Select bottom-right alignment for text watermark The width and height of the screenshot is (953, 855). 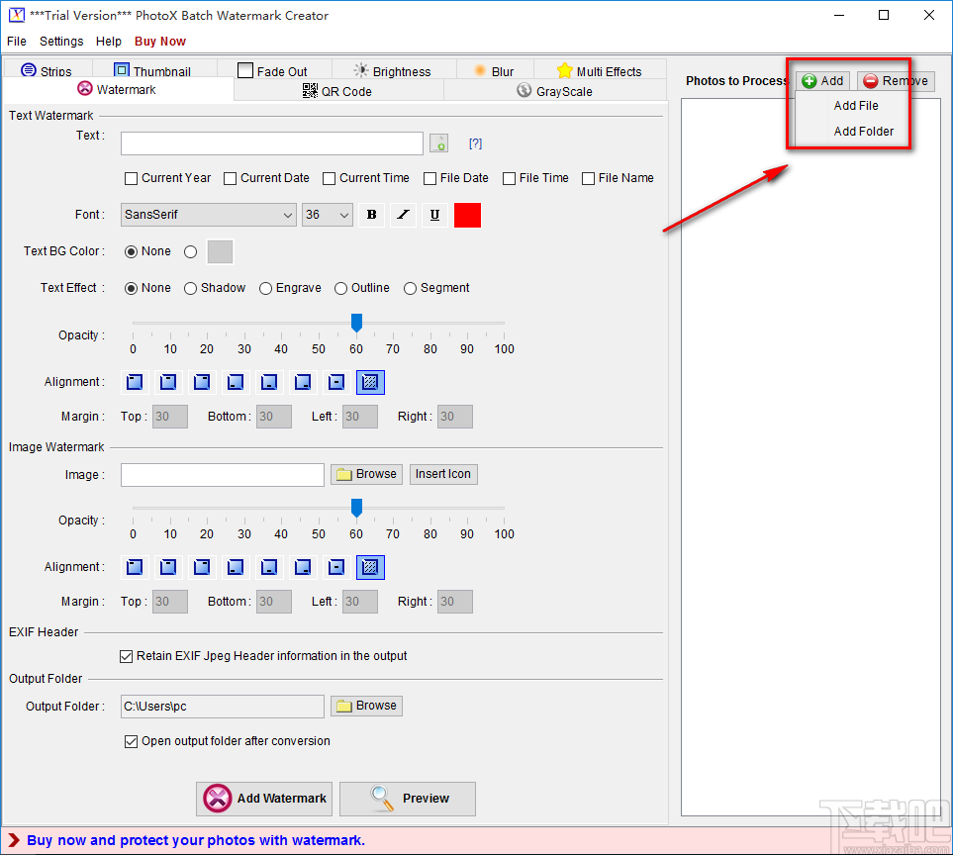[x=303, y=382]
